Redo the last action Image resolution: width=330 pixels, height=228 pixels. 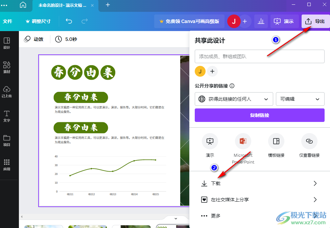(x=85, y=21)
